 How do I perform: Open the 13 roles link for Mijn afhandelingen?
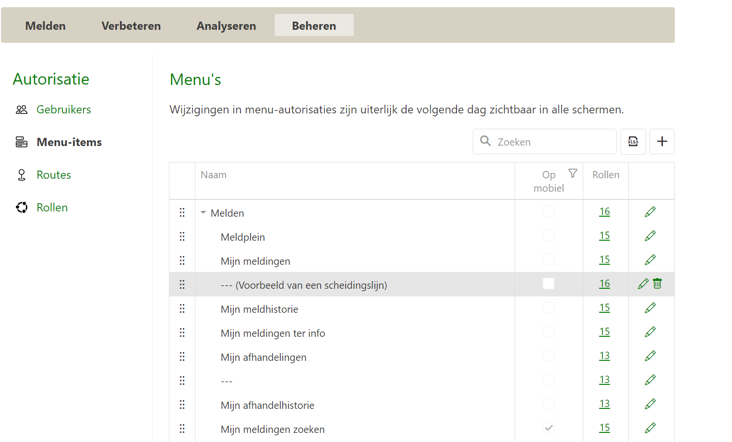604,356
